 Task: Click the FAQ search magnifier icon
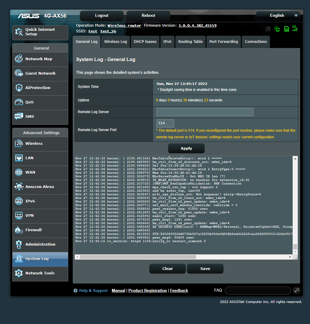tap(296, 290)
